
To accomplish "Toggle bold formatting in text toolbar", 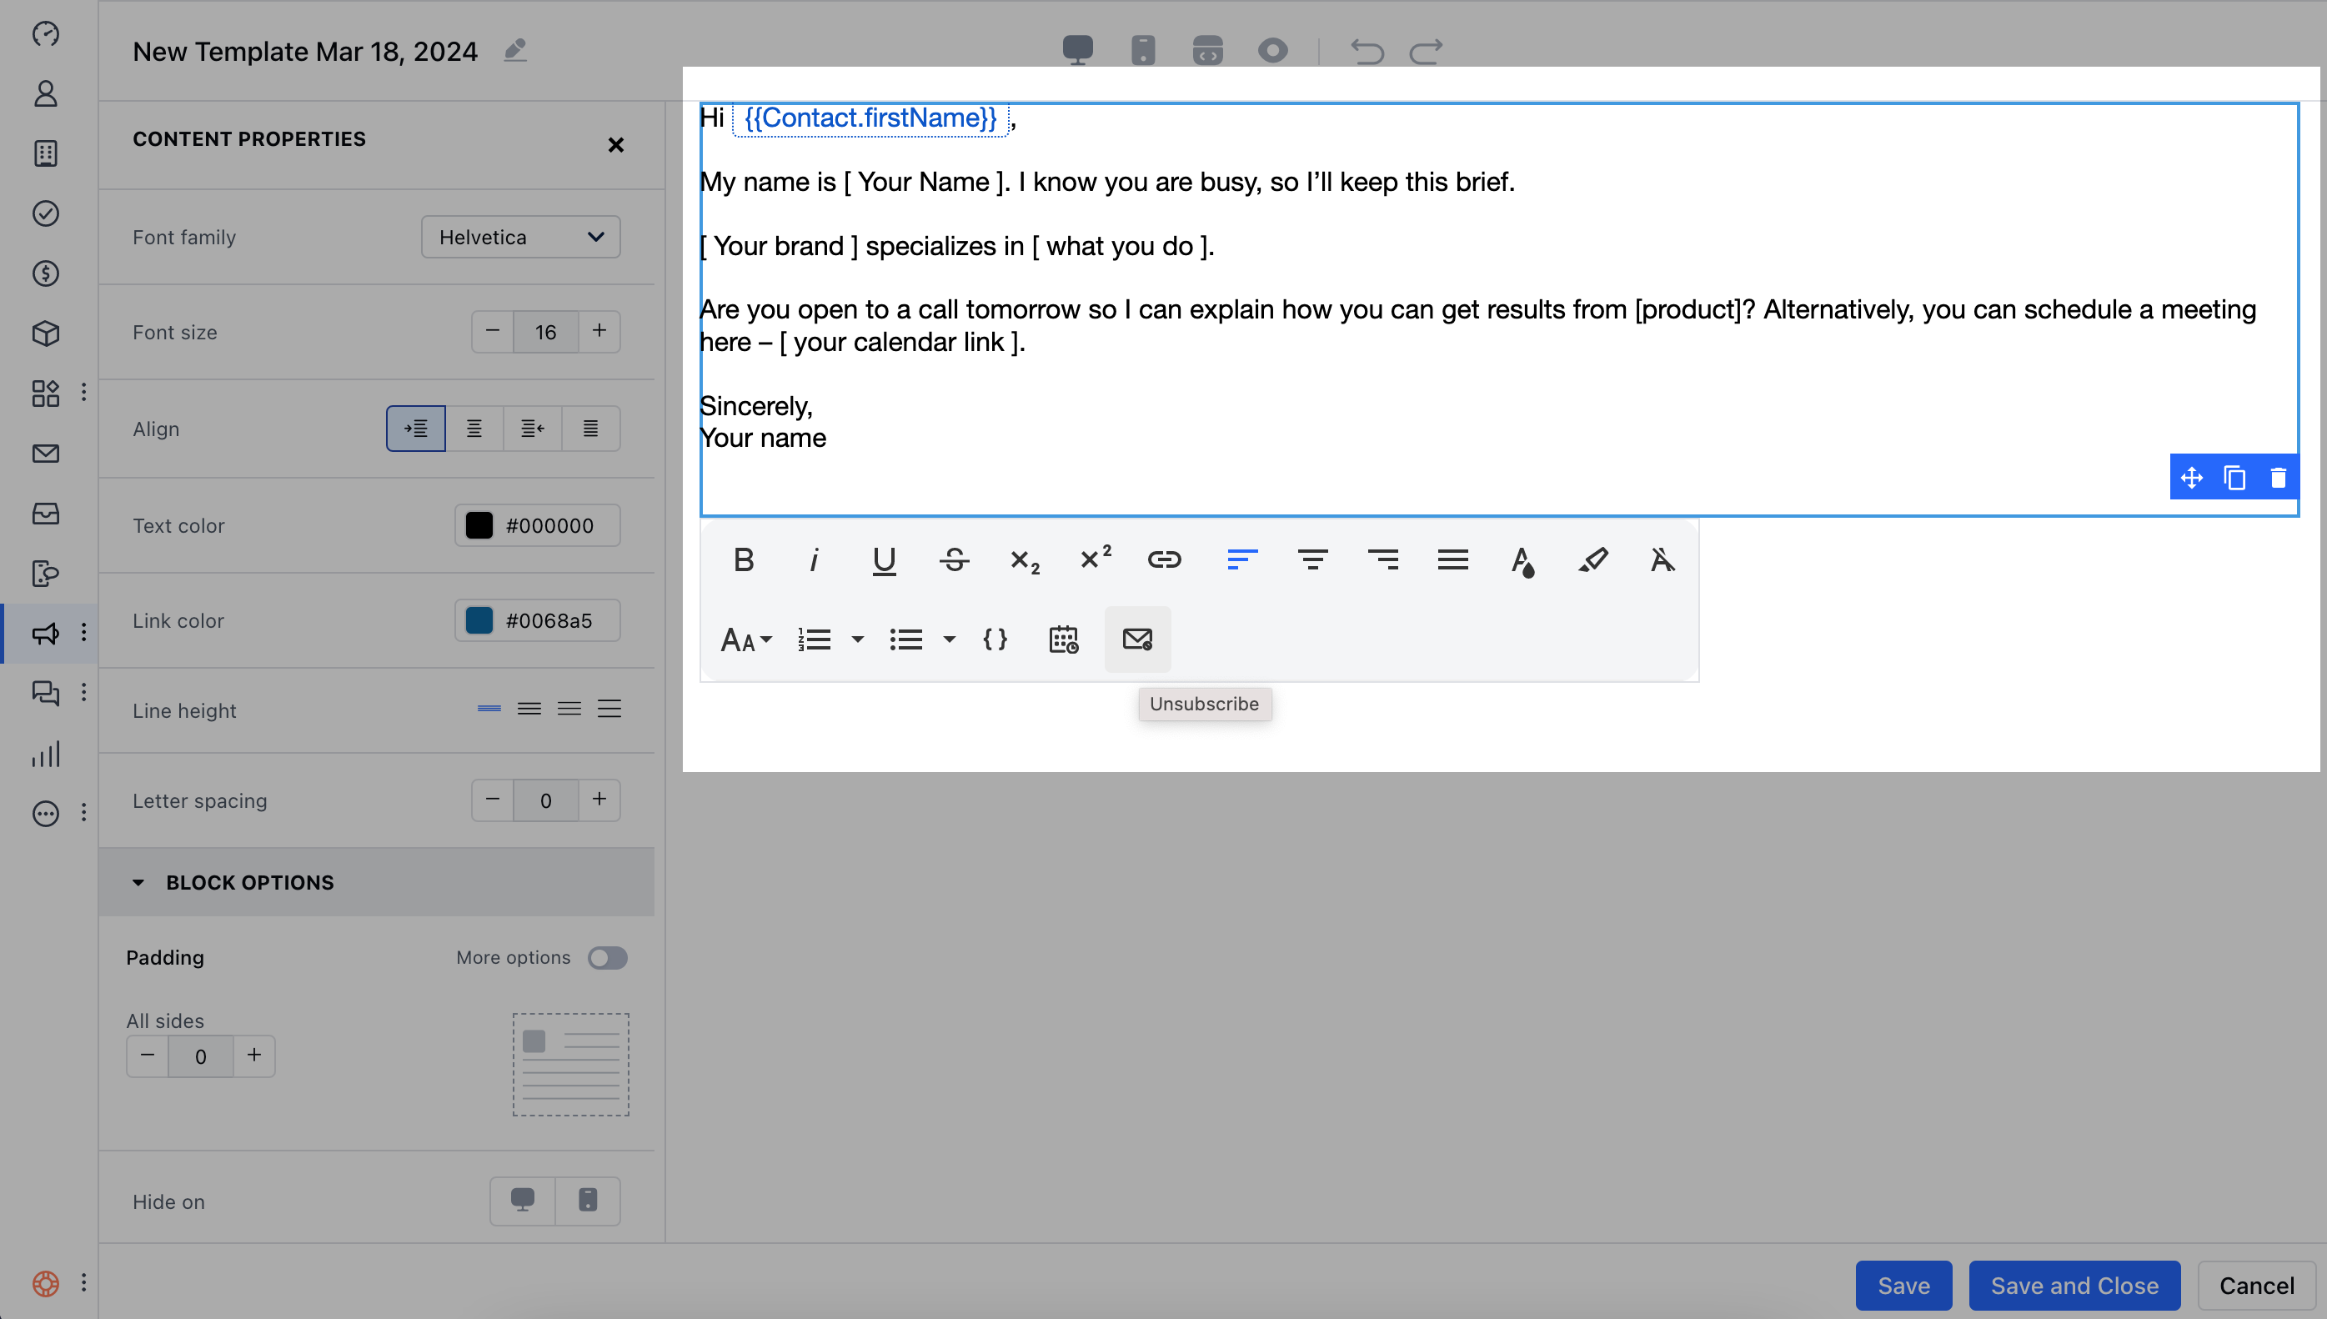I will pyautogui.click(x=744, y=559).
